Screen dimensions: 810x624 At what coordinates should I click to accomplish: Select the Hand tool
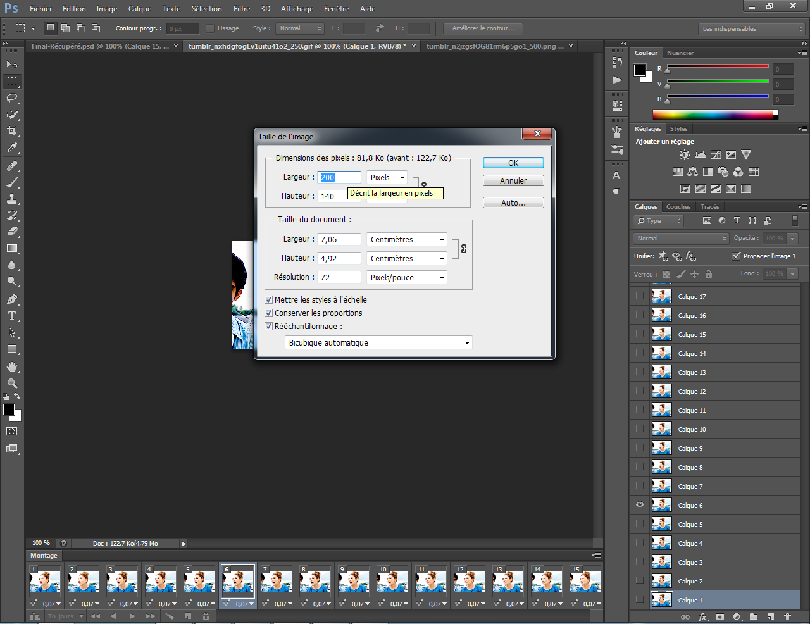coord(12,367)
